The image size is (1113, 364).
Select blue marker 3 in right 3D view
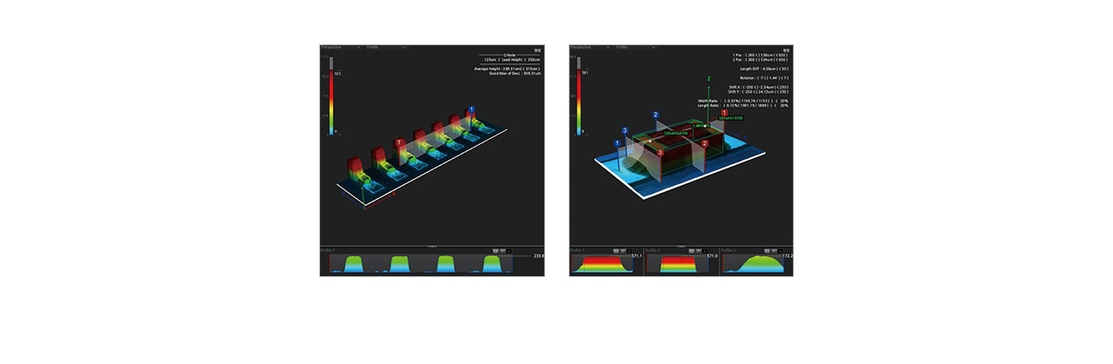point(624,131)
